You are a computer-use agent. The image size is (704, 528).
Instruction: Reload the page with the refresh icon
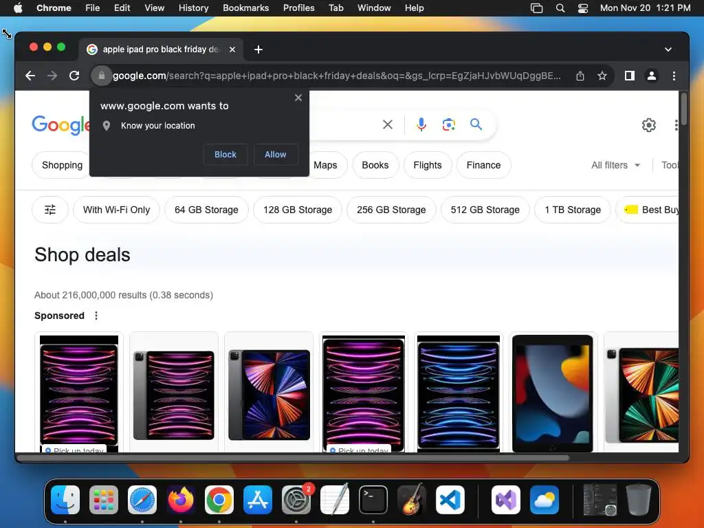pos(74,76)
